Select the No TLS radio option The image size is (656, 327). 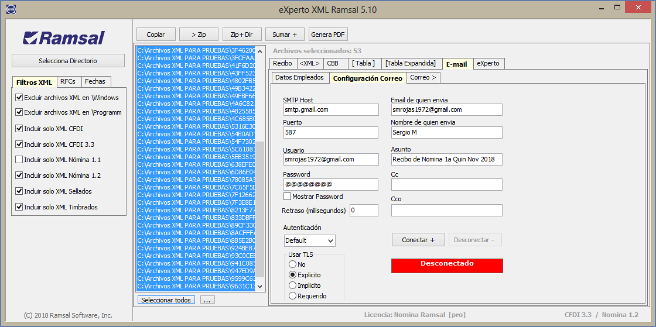pyautogui.click(x=292, y=264)
